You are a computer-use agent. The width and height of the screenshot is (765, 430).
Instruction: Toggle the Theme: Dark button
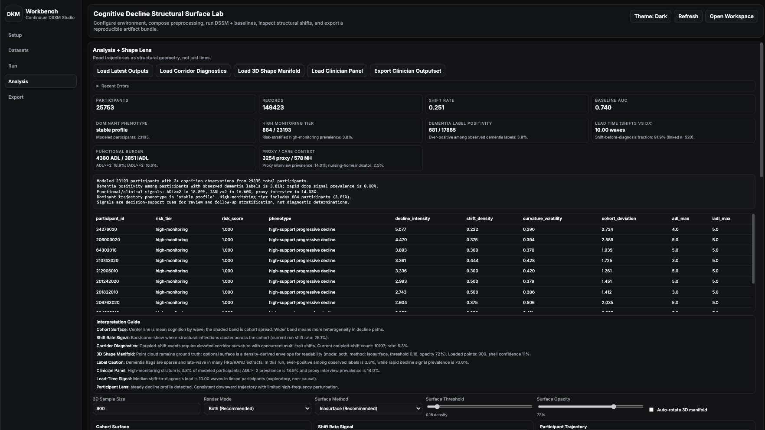pyautogui.click(x=651, y=16)
